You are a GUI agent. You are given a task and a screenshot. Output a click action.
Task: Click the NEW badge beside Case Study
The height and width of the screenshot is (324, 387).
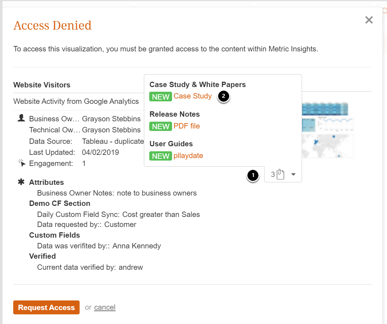pyautogui.click(x=161, y=97)
